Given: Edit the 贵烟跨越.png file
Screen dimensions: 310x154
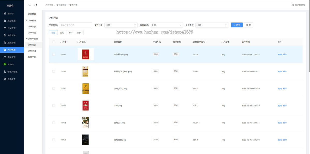Looking at the screenshot, I should [x=280, y=140].
